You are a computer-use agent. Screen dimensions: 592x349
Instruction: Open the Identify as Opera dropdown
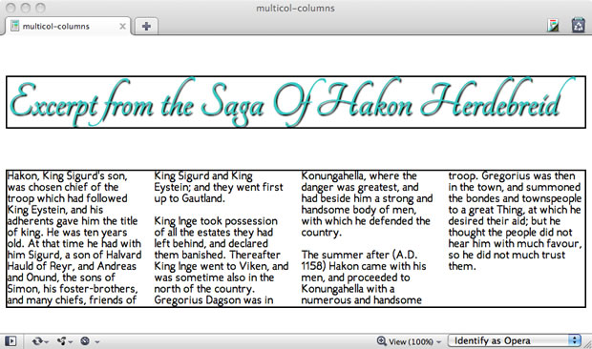pyautogui.click(x=514, y=340)
